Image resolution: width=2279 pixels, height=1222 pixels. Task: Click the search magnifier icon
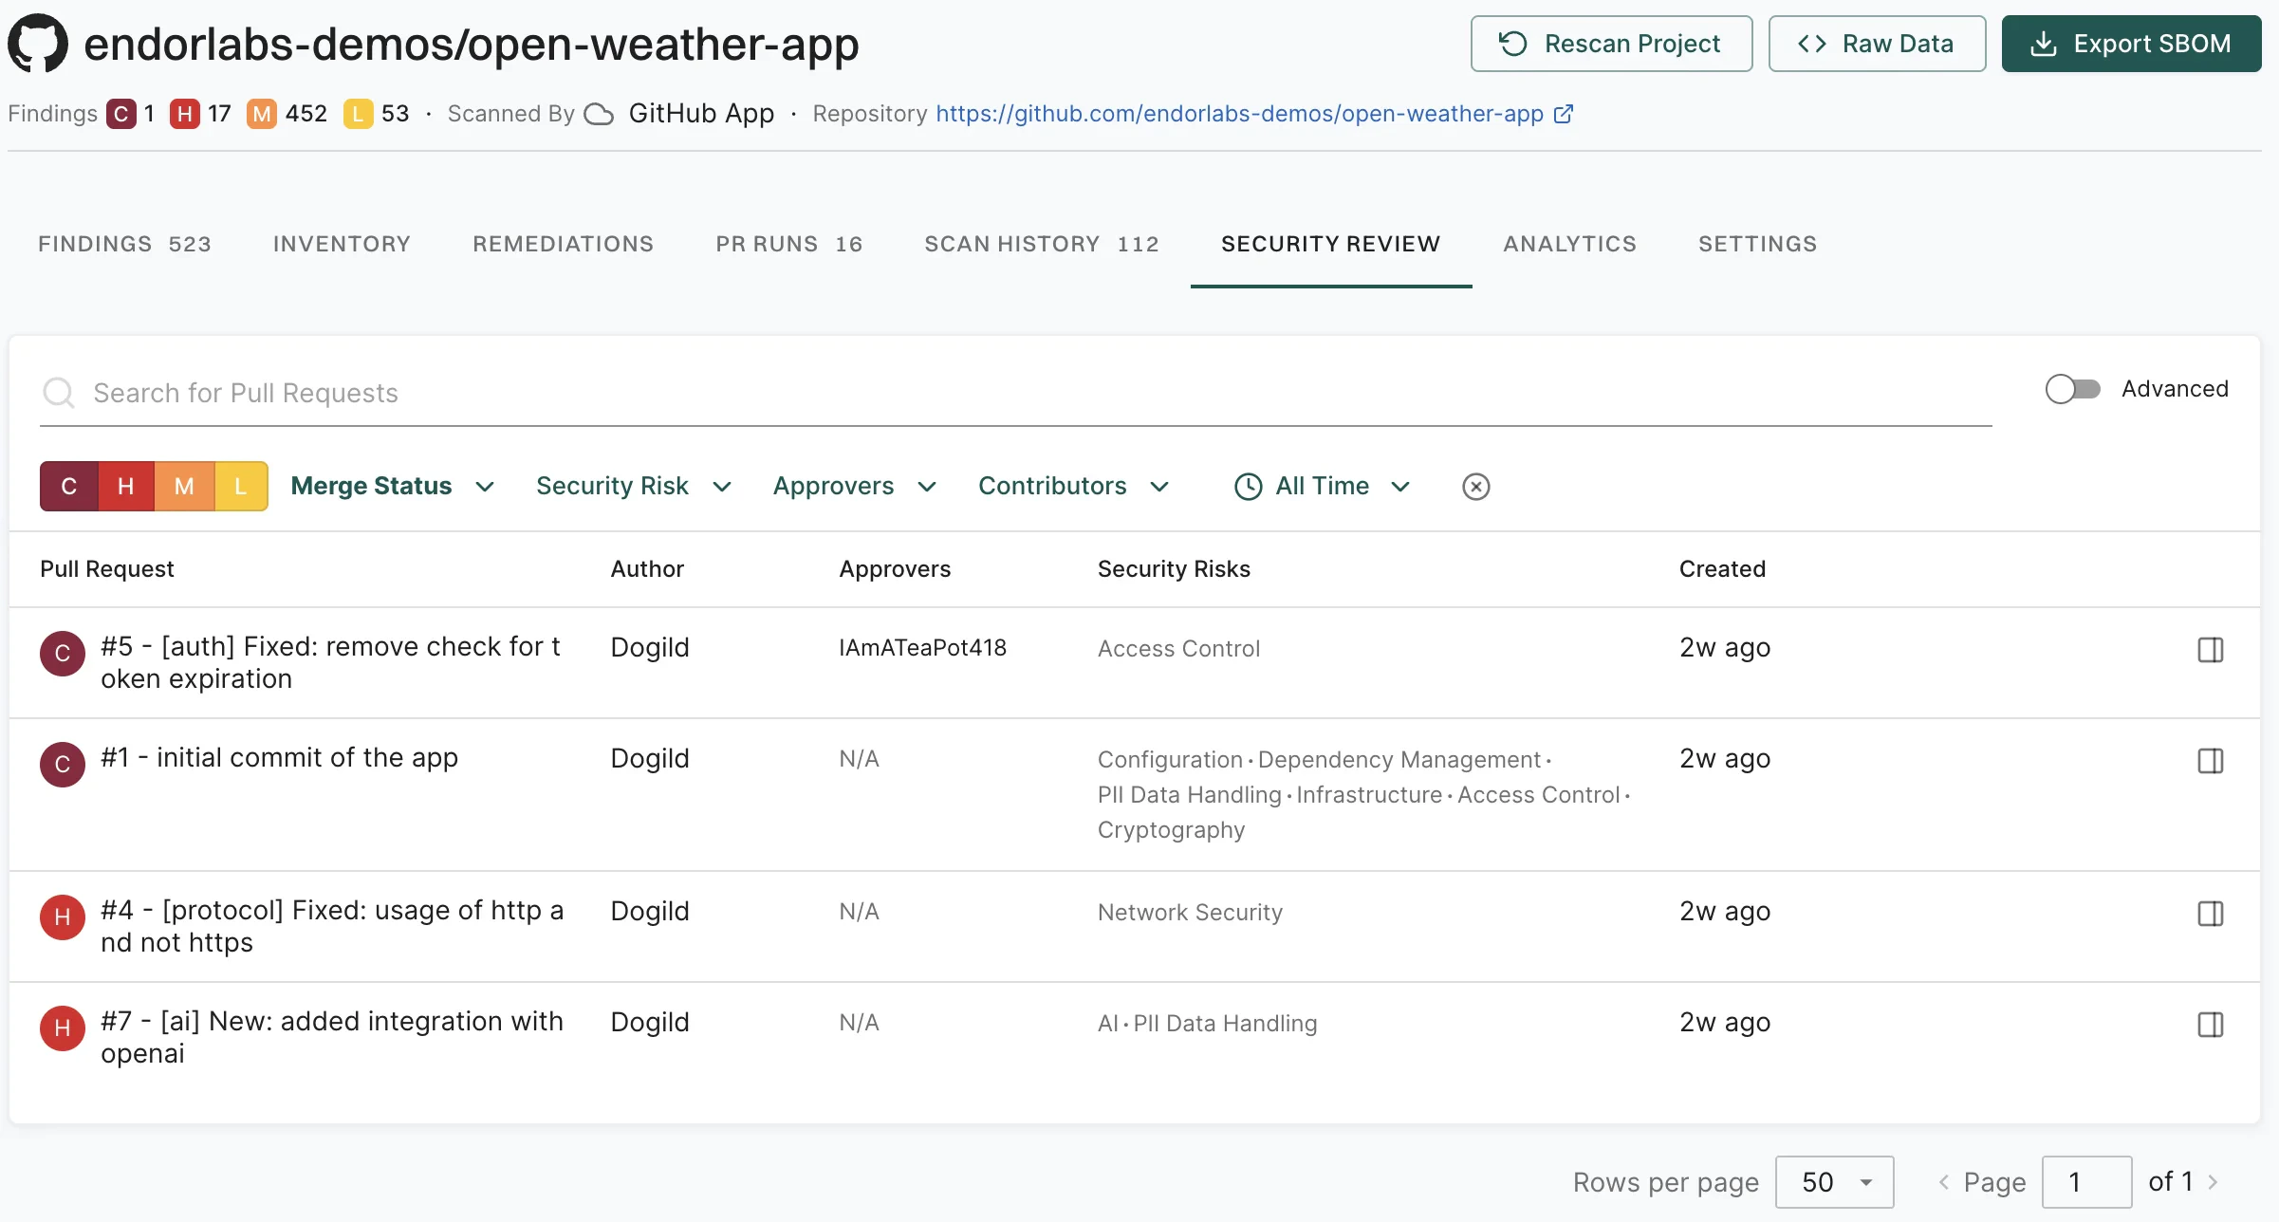point(59,392)
